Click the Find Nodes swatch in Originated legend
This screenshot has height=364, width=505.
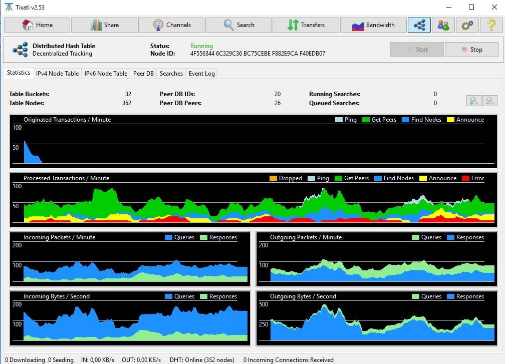click(405, 120)
